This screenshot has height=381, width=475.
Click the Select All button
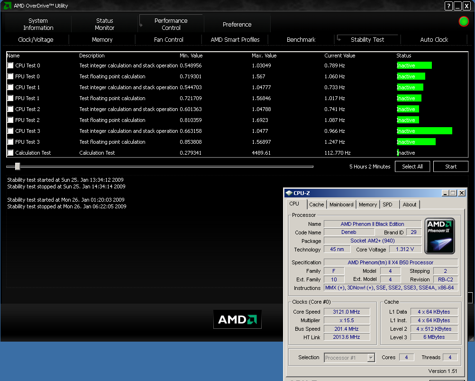412,167
